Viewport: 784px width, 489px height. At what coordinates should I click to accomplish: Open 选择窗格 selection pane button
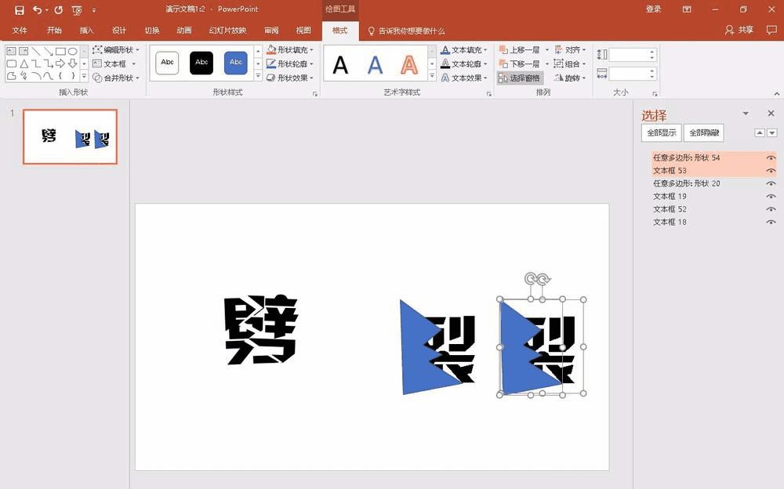pos(520,78)
